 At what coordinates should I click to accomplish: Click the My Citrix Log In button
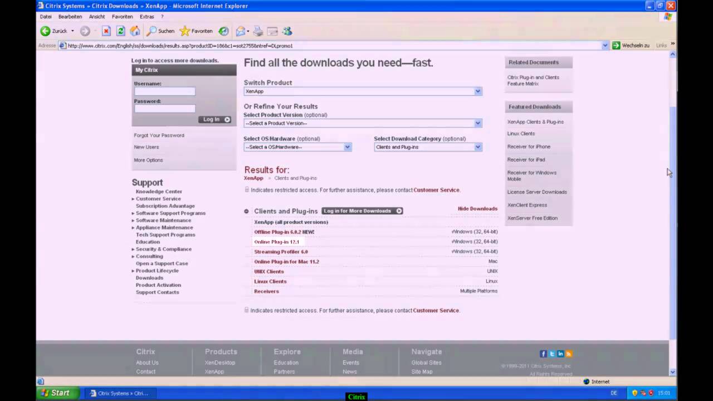coord(216,120)
